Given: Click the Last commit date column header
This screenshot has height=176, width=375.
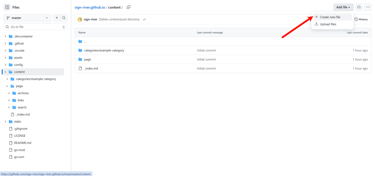Looking at the screenshot, I should pyautogui.click(x=357, y=33).
